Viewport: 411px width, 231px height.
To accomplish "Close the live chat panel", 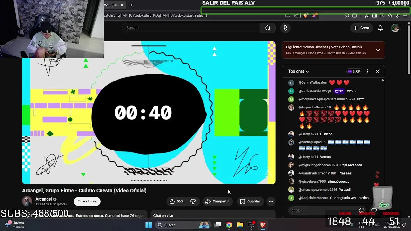I will click(378, 71).
